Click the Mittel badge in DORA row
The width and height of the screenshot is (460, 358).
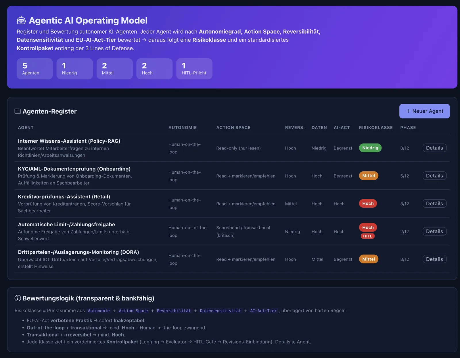tap(369, 259)
